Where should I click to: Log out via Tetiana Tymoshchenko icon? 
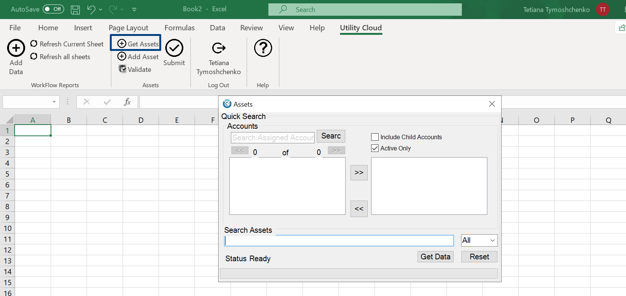pyautogui.click(x=219, y=48)
